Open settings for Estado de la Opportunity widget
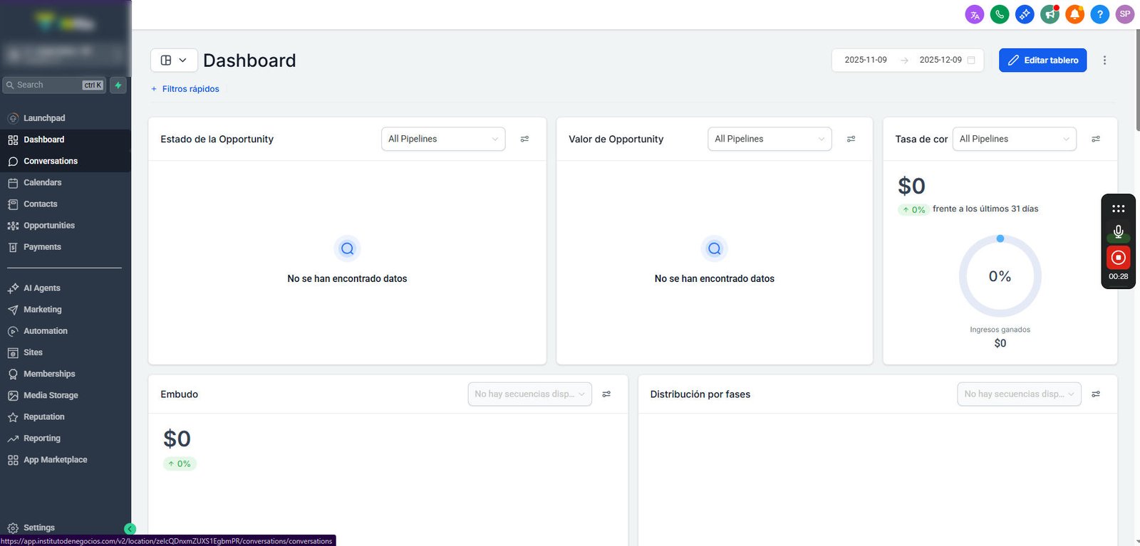The width and height of the screenshot is (1140, 546). [x=524, y=139]
